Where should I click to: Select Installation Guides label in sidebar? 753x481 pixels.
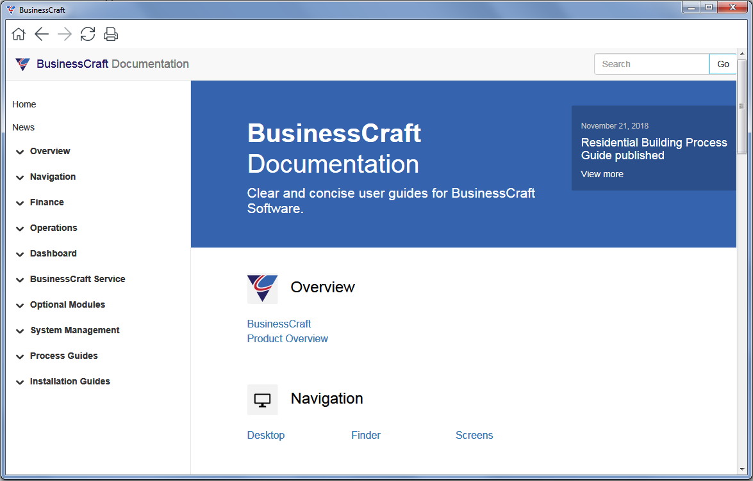(x=70, y=381)
